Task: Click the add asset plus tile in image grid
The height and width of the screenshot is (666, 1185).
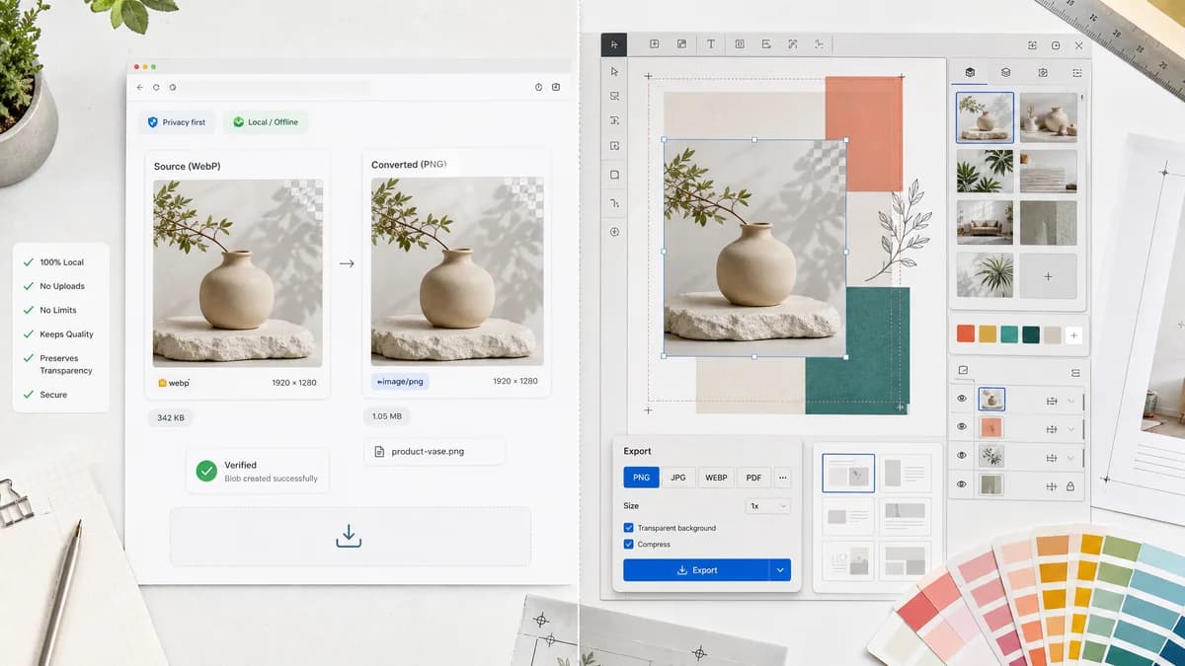Action: 1048,276
